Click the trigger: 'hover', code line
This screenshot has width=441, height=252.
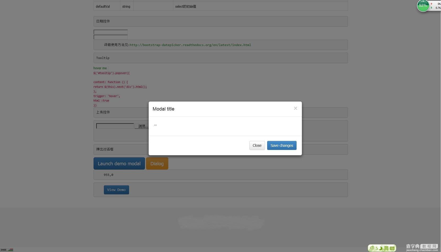click(x=107, y=96)
